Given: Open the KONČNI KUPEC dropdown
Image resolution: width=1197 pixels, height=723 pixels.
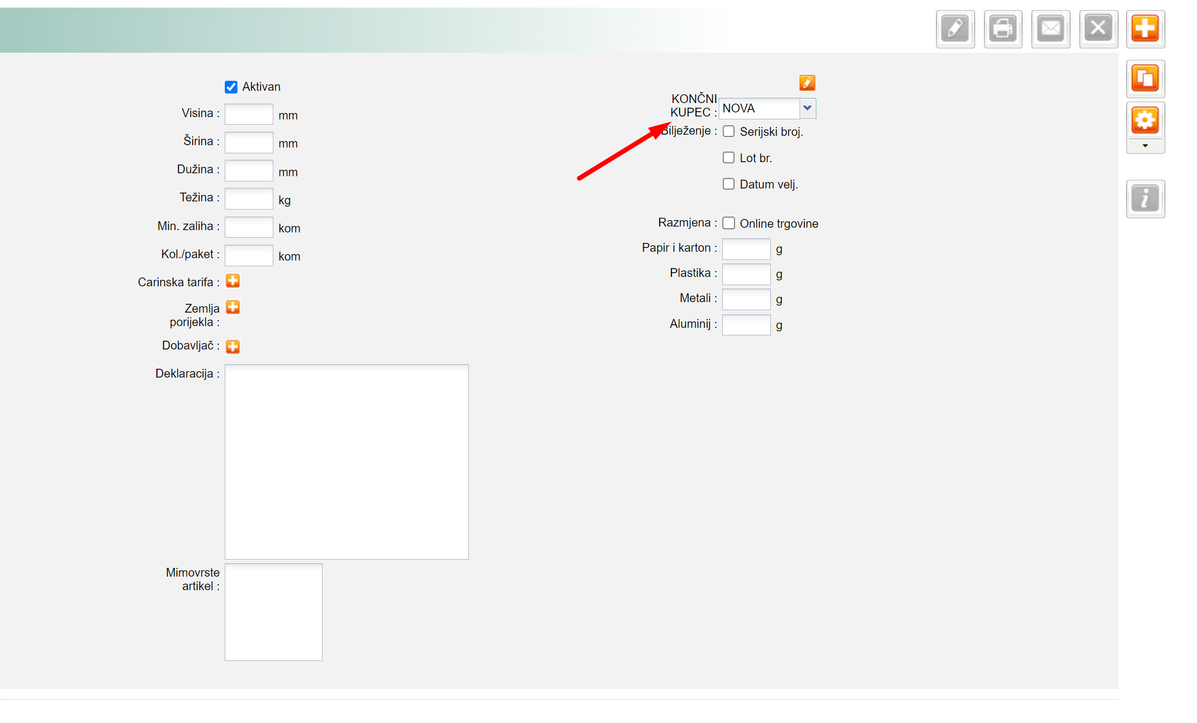Looking at the screenshot, I should (x=807, y=108).
